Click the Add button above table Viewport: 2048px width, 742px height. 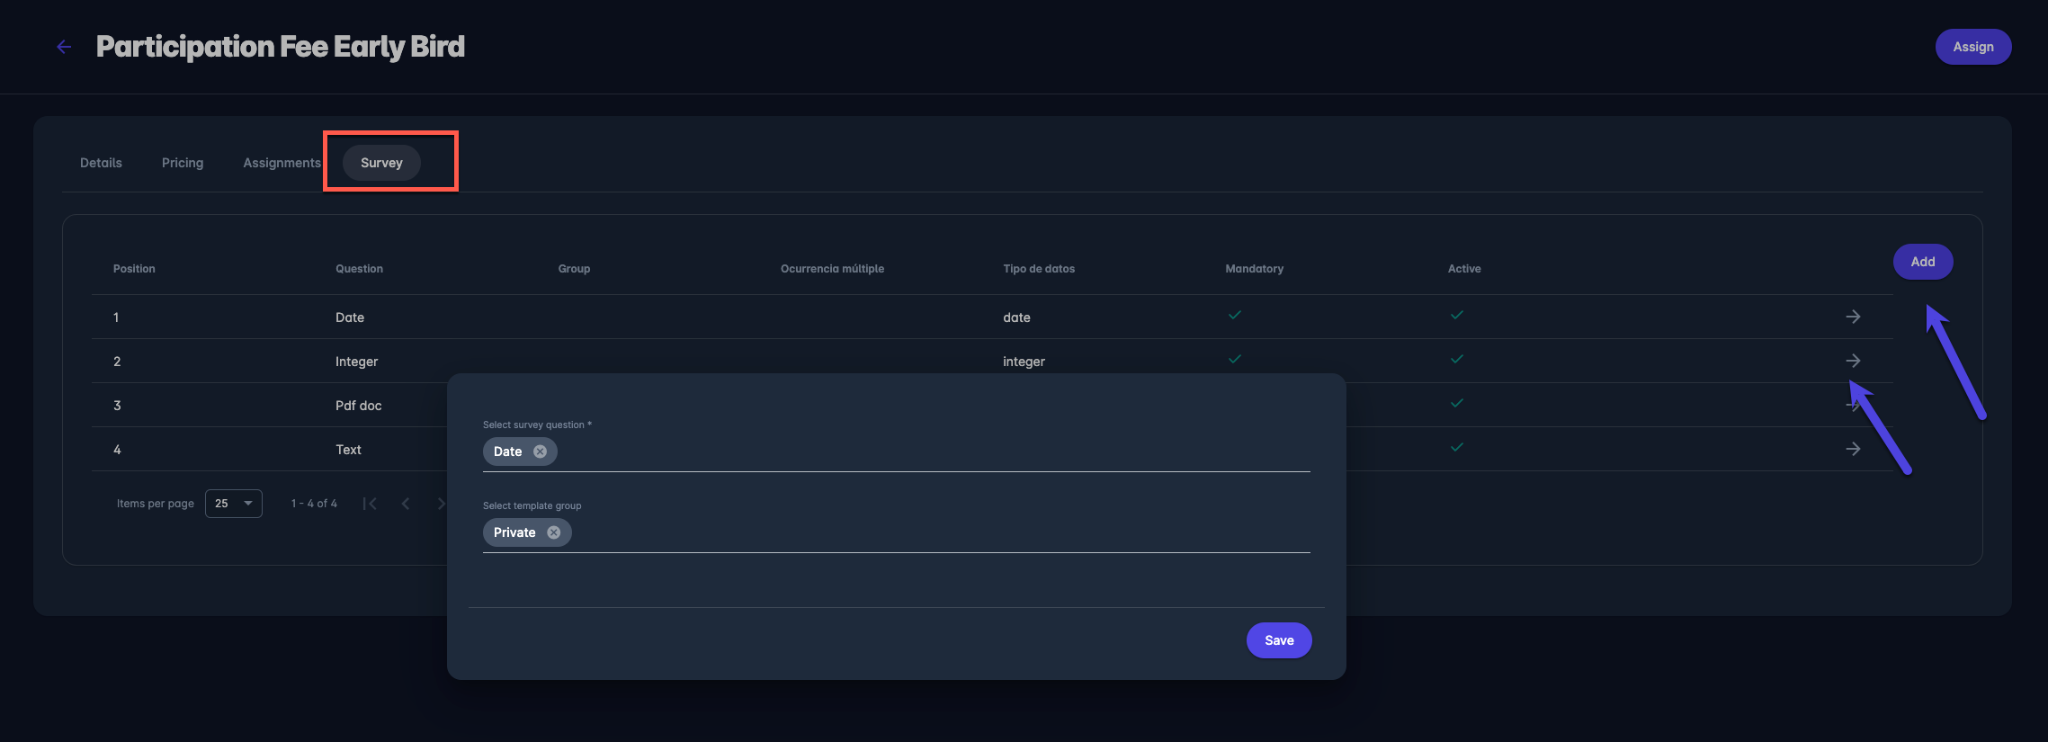[x=1922, y=262]
